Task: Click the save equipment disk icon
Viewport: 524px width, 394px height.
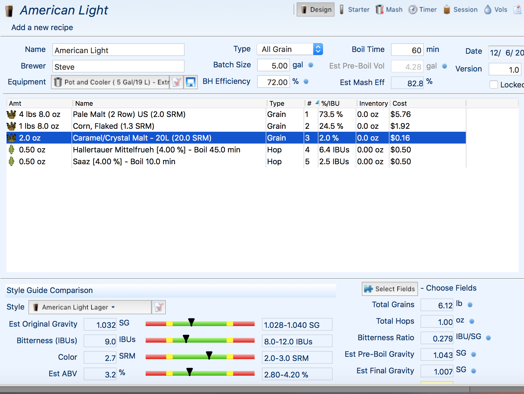Action: coord(191,82)
